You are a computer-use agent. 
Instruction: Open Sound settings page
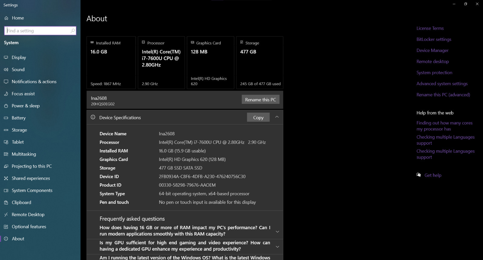(40, 69)
